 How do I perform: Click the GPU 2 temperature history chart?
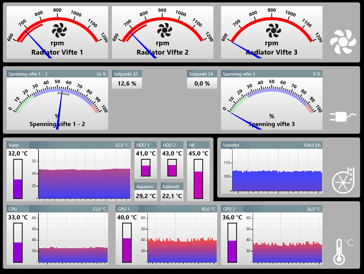[x=287, y=238]
